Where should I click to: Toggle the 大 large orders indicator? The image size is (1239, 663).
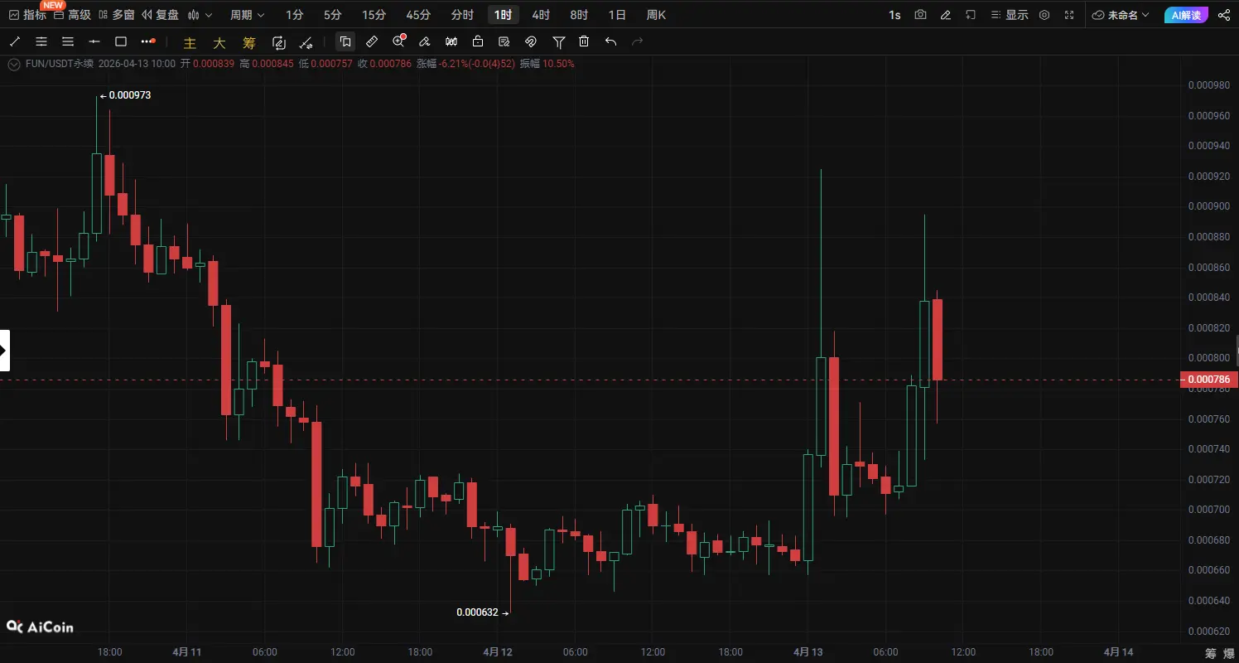coord(219,42)
